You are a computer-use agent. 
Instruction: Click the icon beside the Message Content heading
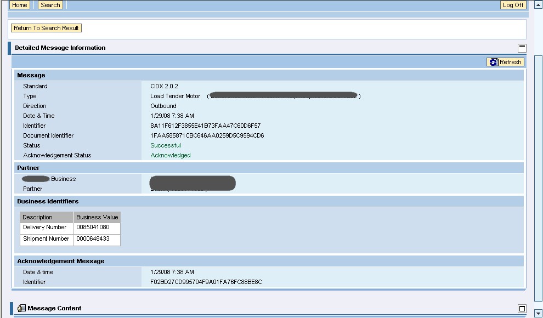point(21,309)
